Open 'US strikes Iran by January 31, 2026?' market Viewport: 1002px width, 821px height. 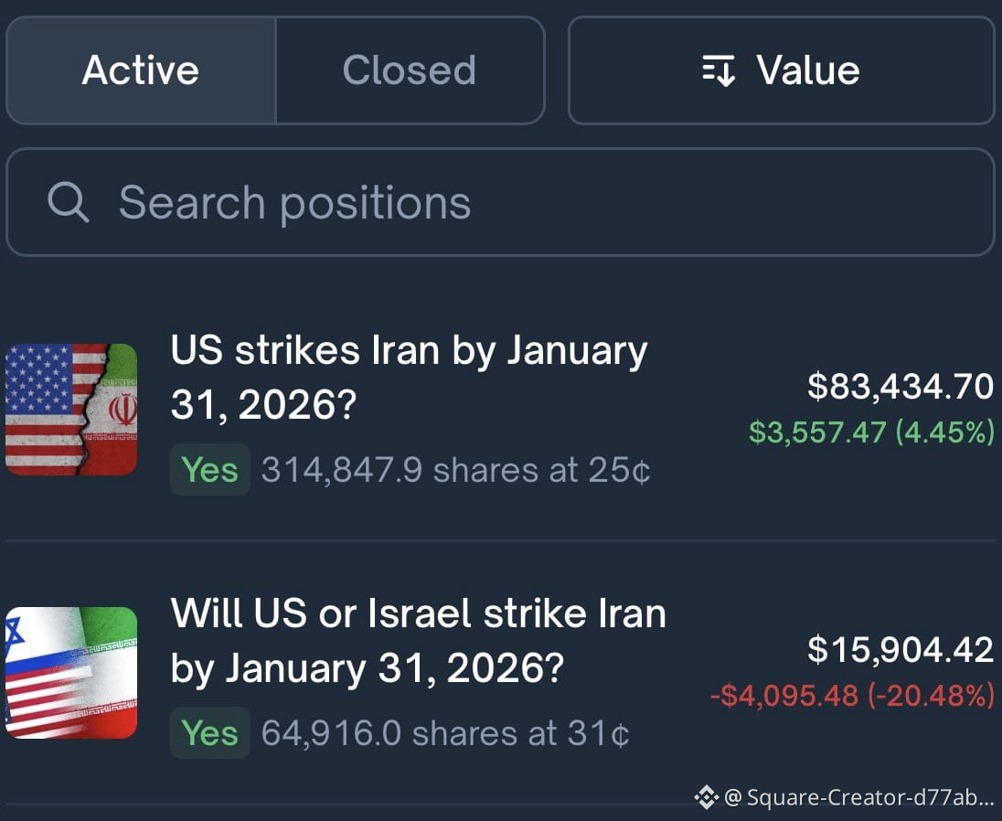coord(409,378)
